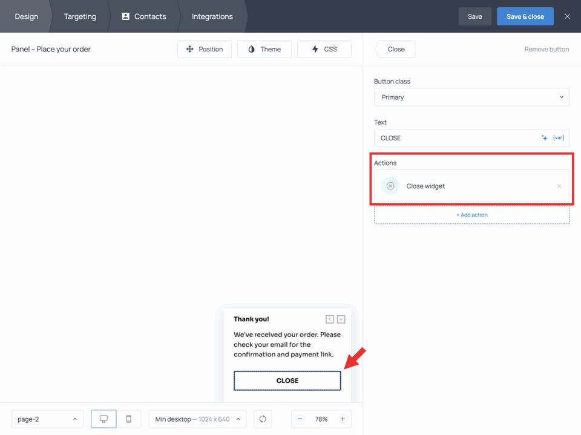Image resolution: width=581 pixels, height=435 pixels.
Task: Toggle the widget back navigation arrow
Action: click(330, 319)
